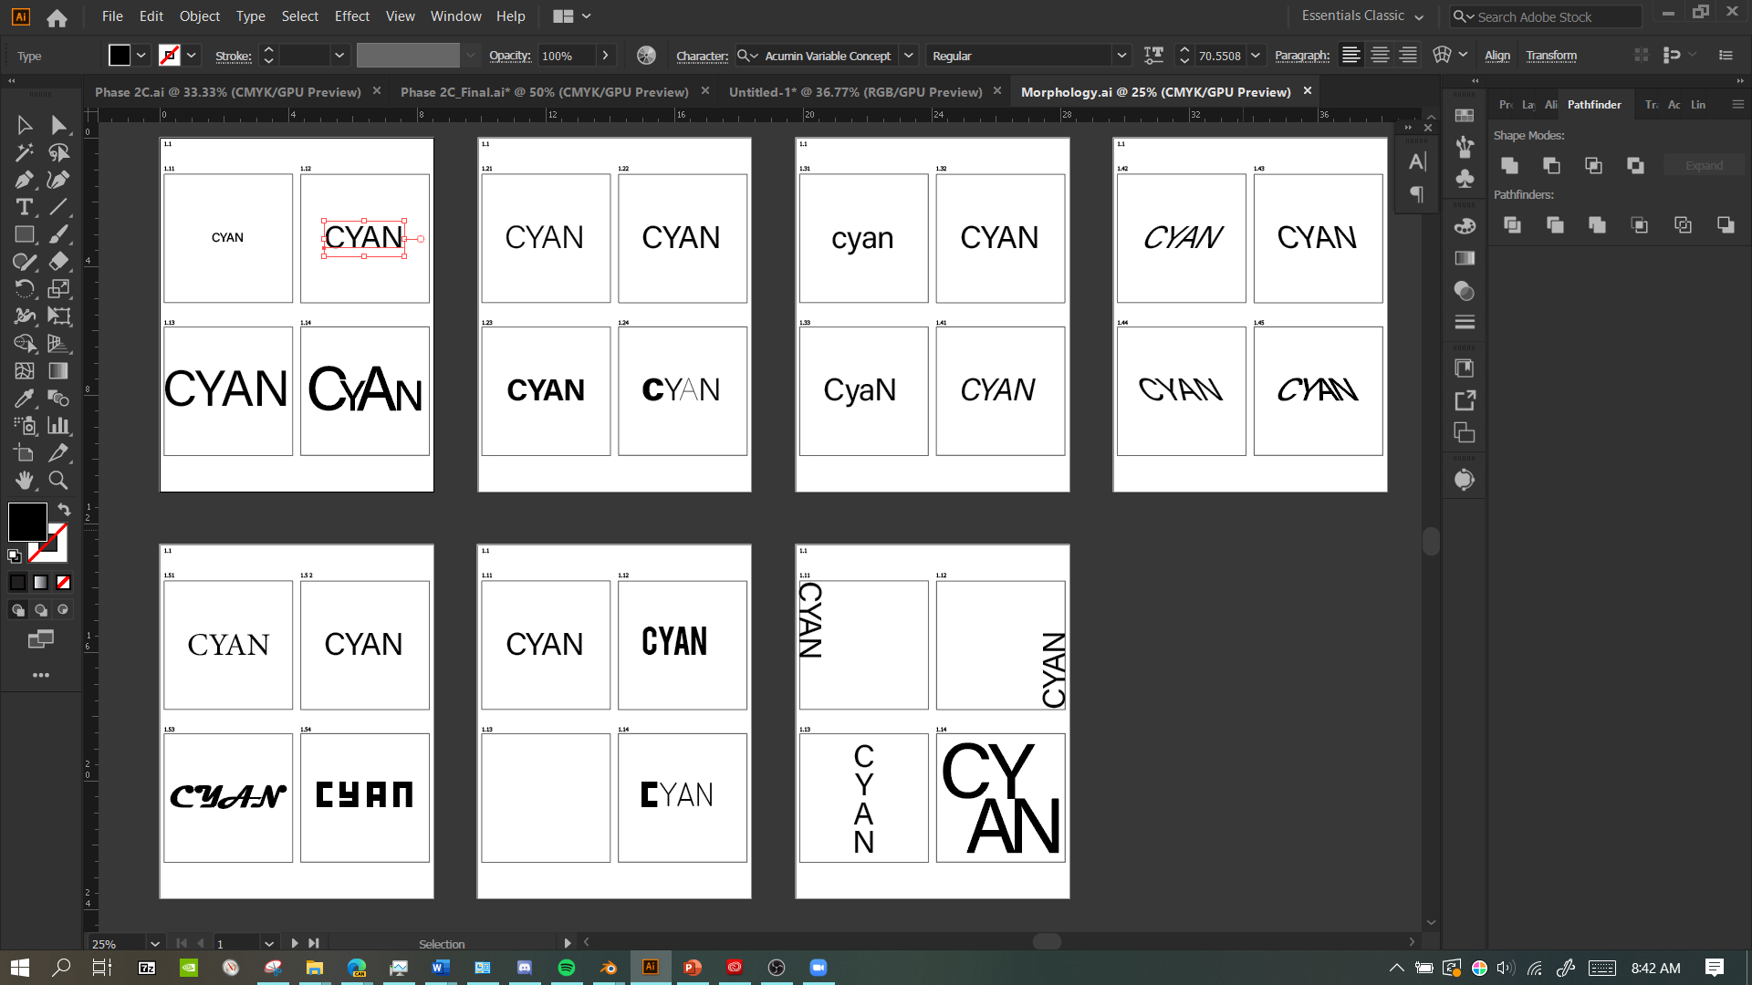Open the font family dropdown
This screenshot has height=985, width=1752.
[909, 56]
